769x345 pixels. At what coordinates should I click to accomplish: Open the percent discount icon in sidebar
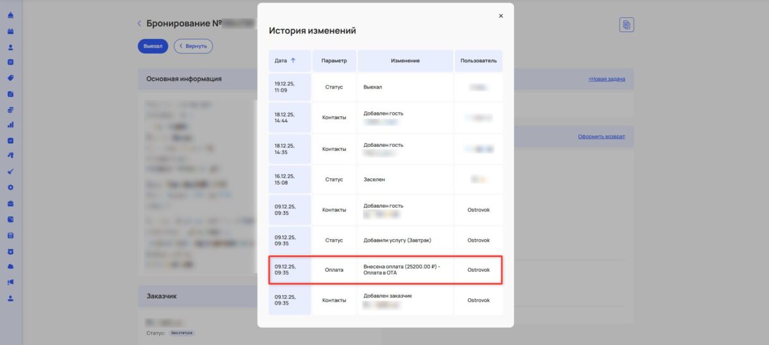(x=11, y=62)
